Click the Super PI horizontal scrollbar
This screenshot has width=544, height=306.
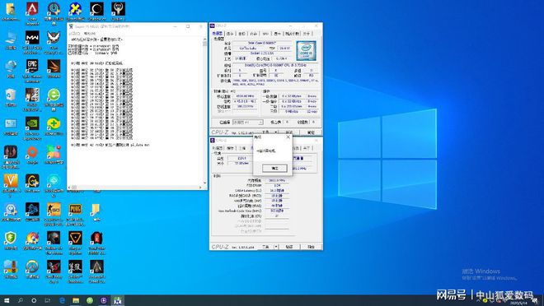tap(135, 188)
